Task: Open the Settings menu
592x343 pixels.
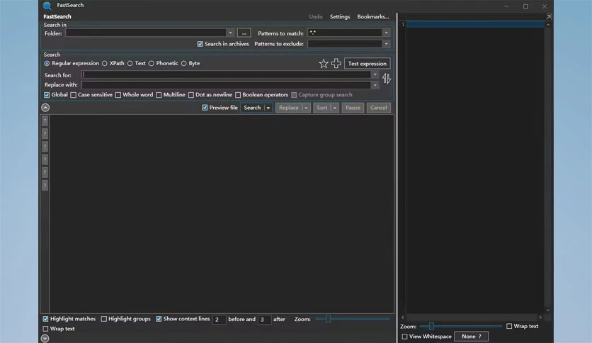Action: (x=340, y=16)
